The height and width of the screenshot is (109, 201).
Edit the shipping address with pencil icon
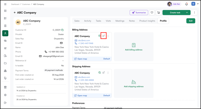tap(103, 73)
